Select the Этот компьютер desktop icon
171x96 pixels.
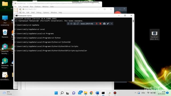tap(5, 21)
